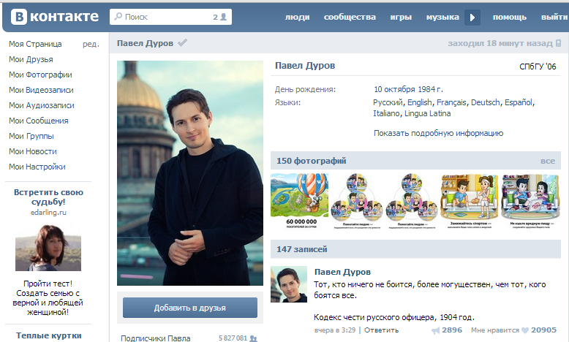Image resolution: width=569 pixels, height=342 pixels.
Task: Click the 10 октября birthday link
Action: coord(394,89)
